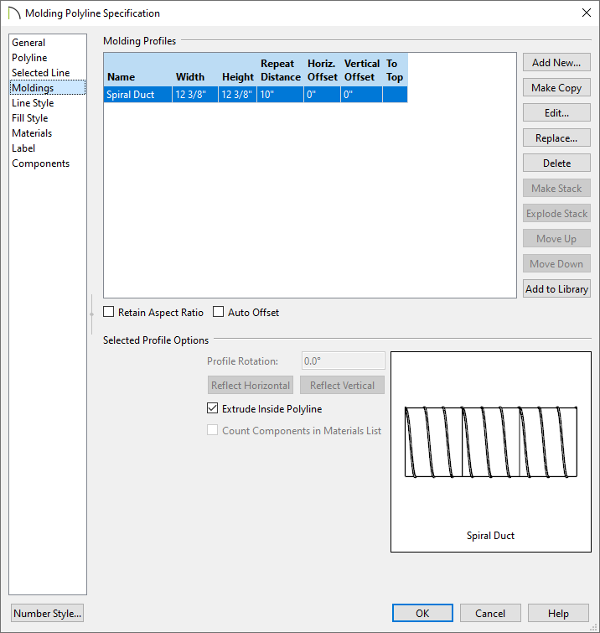The width and height of the screenshot is (600, 633).
Task: Click the To Top cell of Spiral Duct
Action: (395, 95)
